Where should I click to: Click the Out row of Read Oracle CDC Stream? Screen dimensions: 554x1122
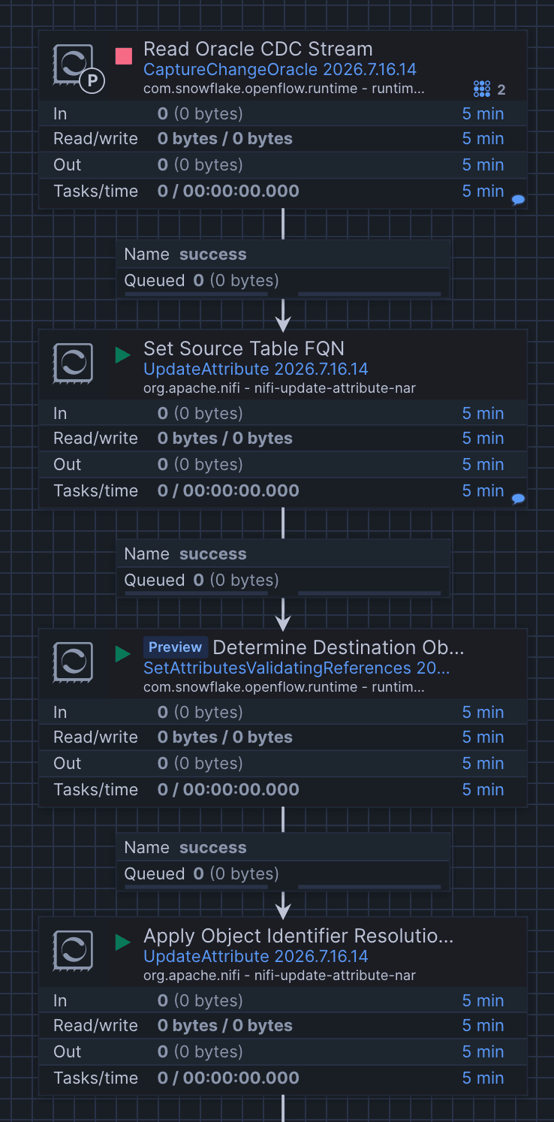pyautogui.click(x=283, y=164)
